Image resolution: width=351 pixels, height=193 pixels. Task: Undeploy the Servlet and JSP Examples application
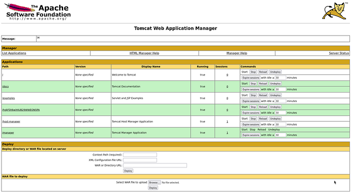tap(275, 95)
